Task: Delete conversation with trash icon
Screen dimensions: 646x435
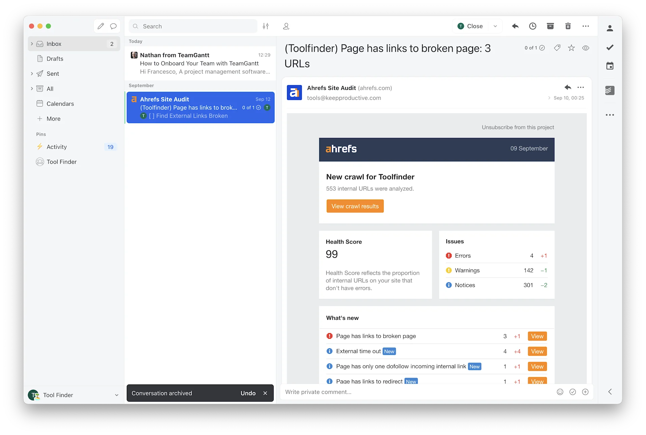Action: (568, 26)
